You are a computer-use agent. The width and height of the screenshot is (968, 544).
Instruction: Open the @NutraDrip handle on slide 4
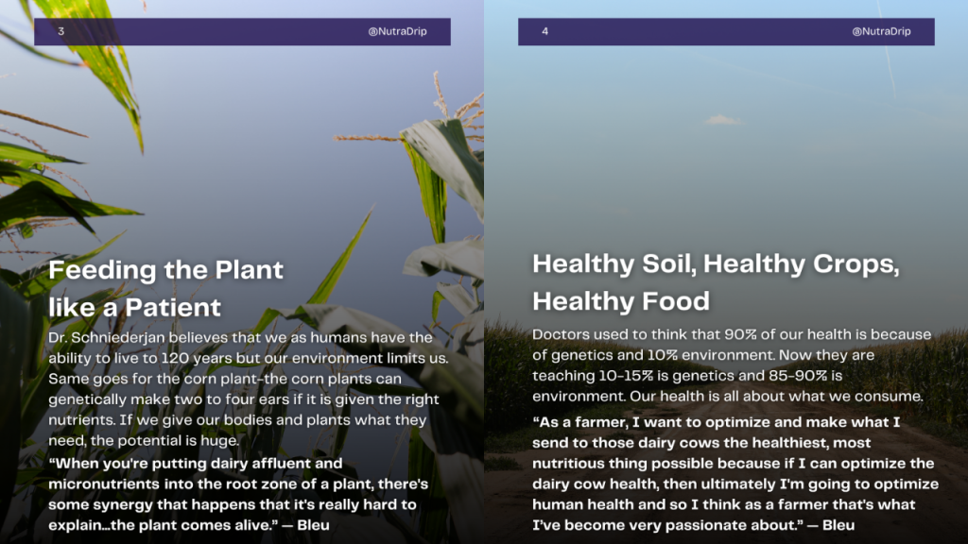click(881, 32)
